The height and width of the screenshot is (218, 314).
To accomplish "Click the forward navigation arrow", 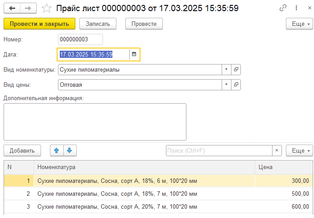I will 28,8.
